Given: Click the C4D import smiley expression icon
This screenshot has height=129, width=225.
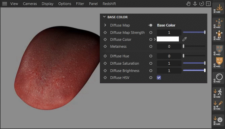Looking at the screenshot, I should [218, 121].
